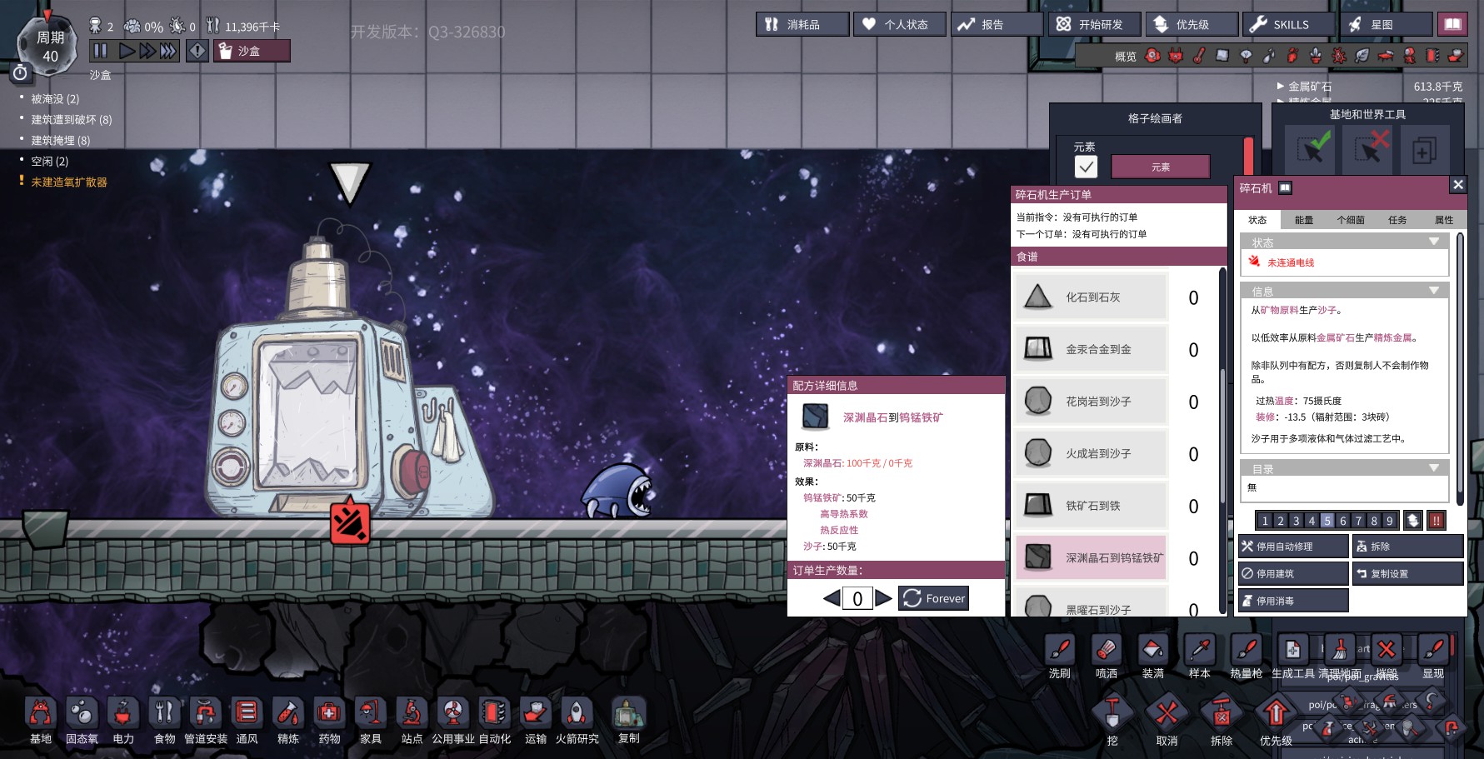Open the 消耗品 menu
The height and width of the screenshot is (759, 1484).
pos(802,24)
